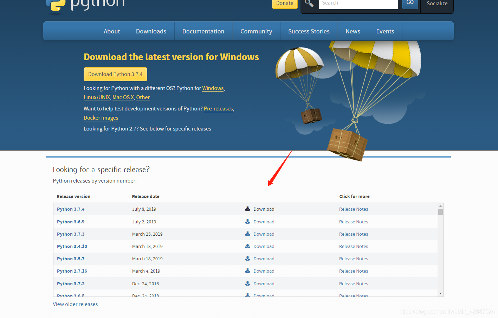Open the Python 2.7.16 release version link
498x318 pixels.
point(72,271)
